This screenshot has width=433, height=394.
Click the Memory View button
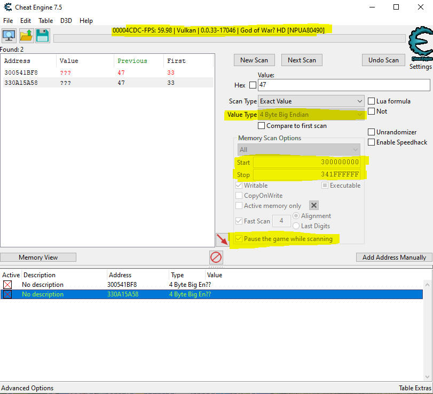(38, 258)
